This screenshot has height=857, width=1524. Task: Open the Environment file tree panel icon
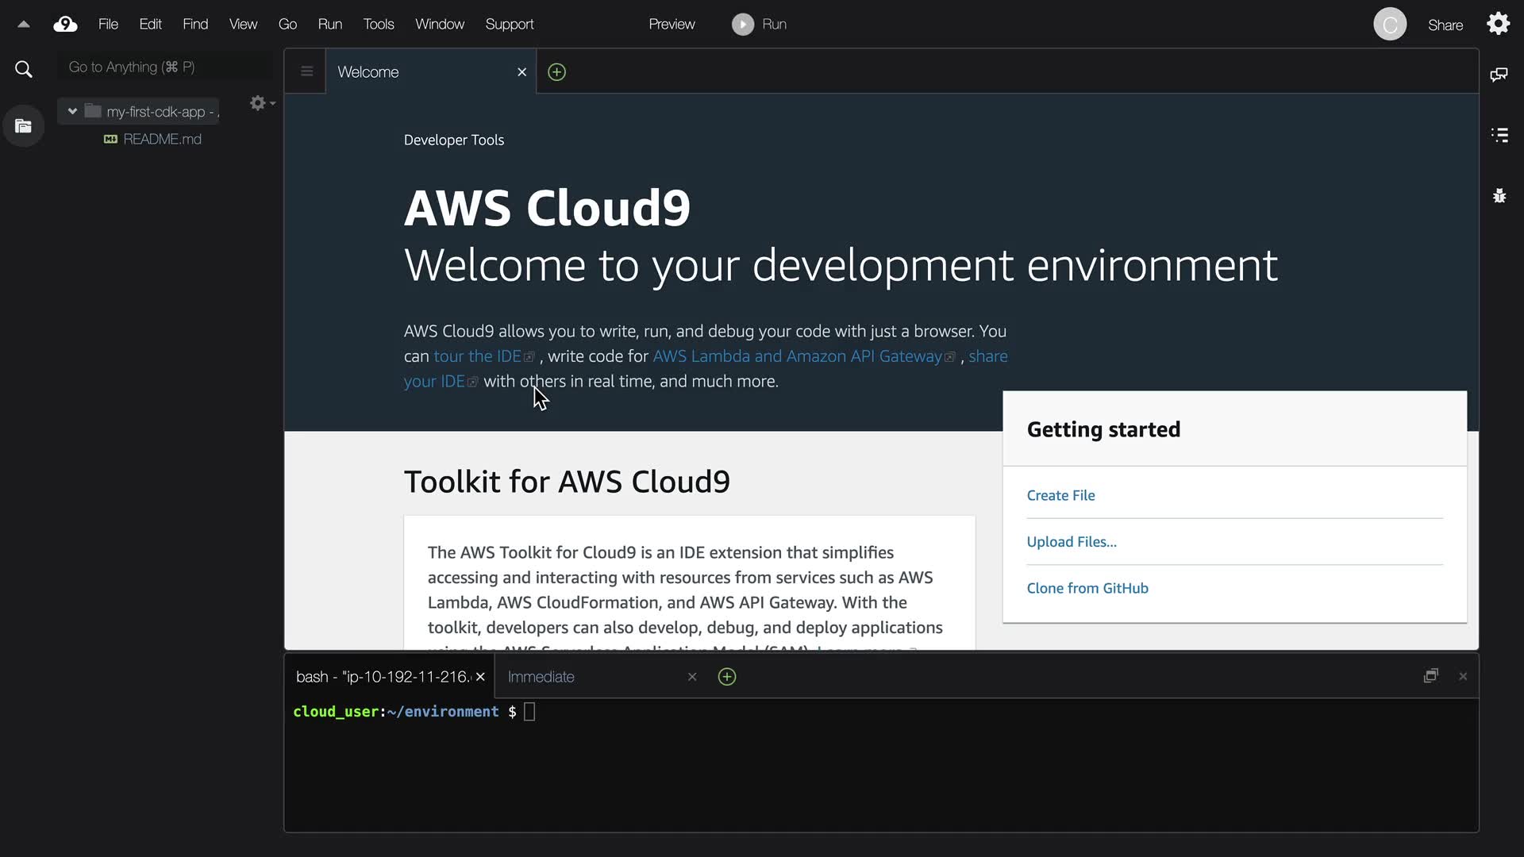(23, 126)
